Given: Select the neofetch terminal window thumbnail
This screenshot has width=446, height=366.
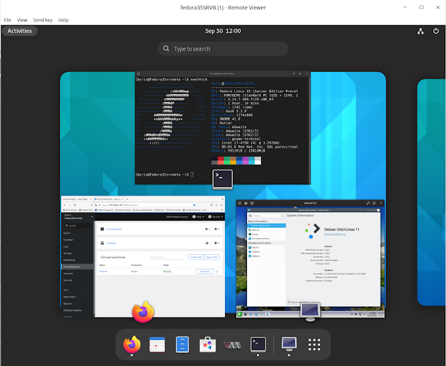Looking at the screenshot, I should [x=223, y=128].
